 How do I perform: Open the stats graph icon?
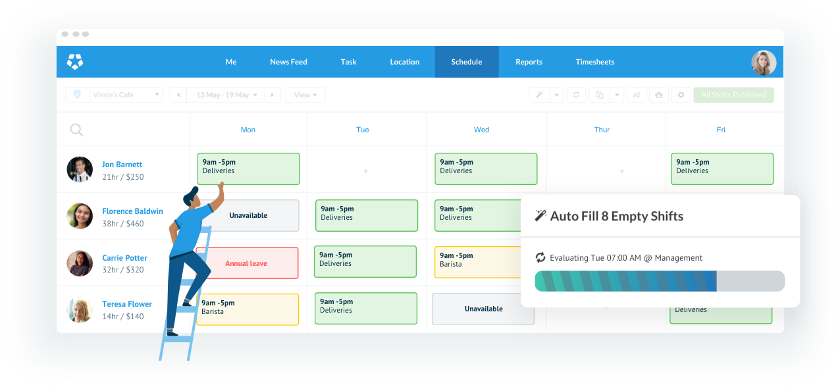637,95
